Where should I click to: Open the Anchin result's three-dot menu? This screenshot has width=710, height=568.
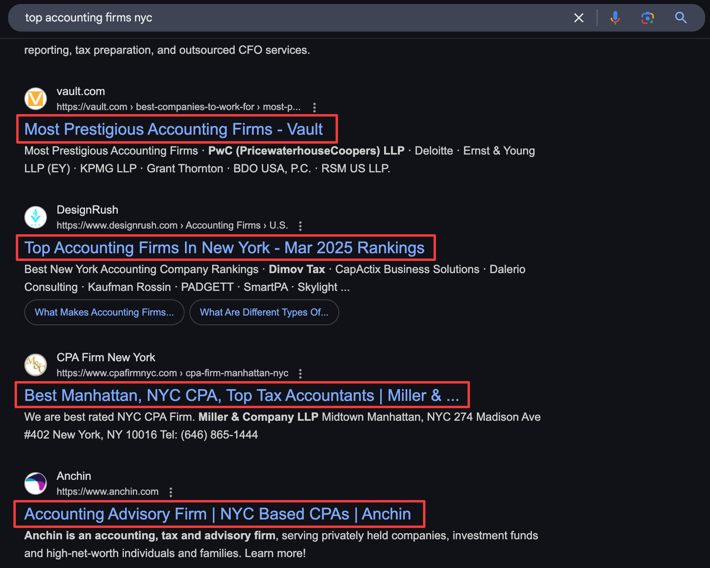click(x=171, y=492)
